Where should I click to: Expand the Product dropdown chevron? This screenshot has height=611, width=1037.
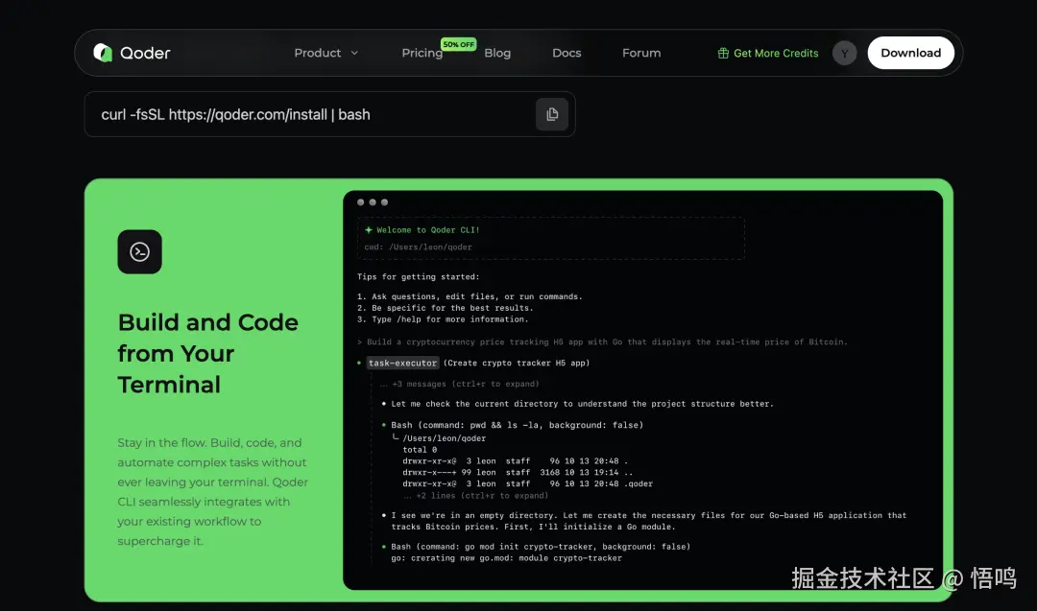(x=354, y=53)
